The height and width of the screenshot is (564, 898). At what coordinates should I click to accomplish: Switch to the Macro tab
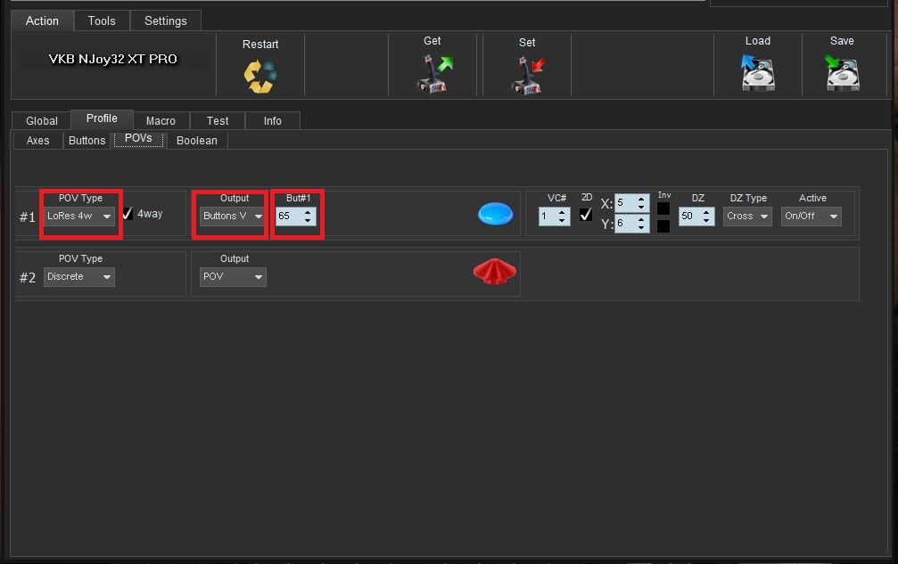click(x=161, y=120)
